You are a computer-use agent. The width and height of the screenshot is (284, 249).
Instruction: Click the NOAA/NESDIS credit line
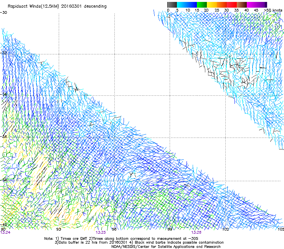point(166,247)
